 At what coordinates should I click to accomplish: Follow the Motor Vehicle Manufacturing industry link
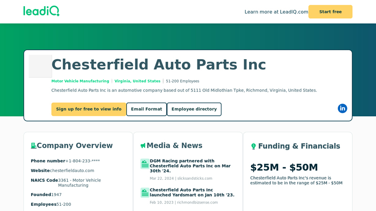80,81
